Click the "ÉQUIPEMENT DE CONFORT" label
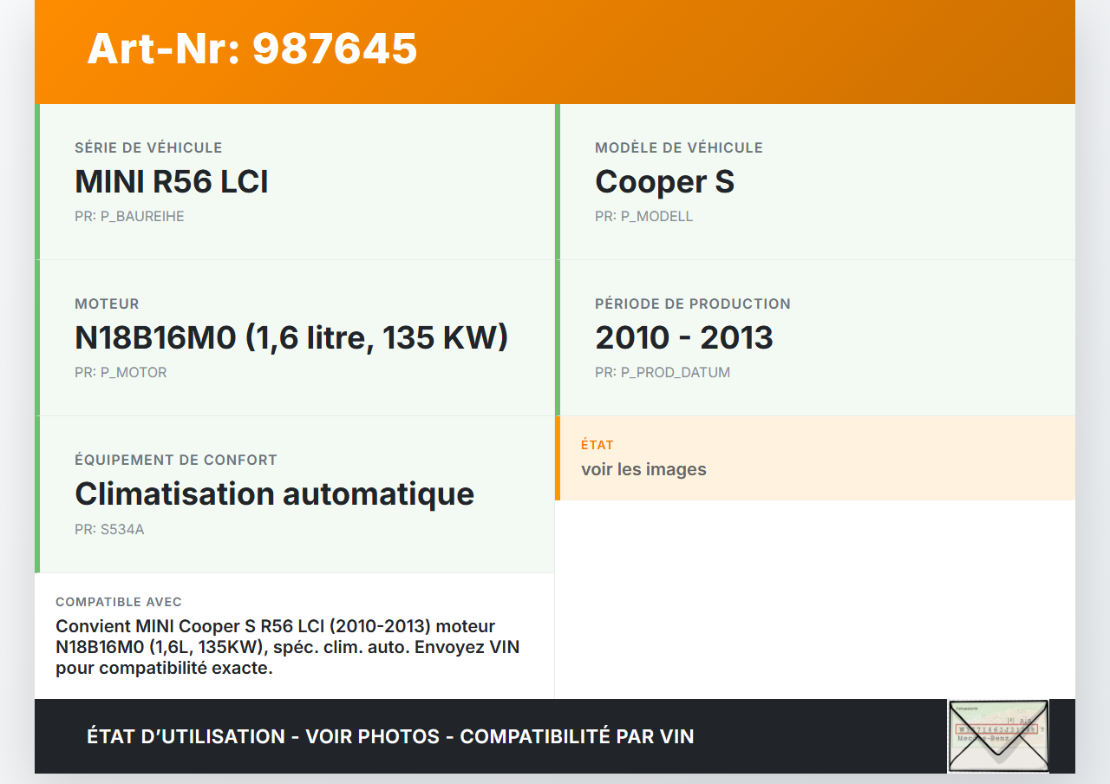 click(176, 460)
